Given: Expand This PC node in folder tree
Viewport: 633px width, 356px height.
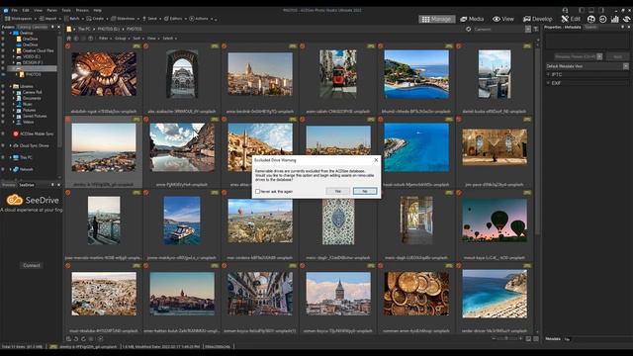Looking at the screenshot, I should 11,157.
